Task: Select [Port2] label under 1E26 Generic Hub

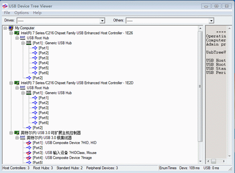Action: coord(44,53)
